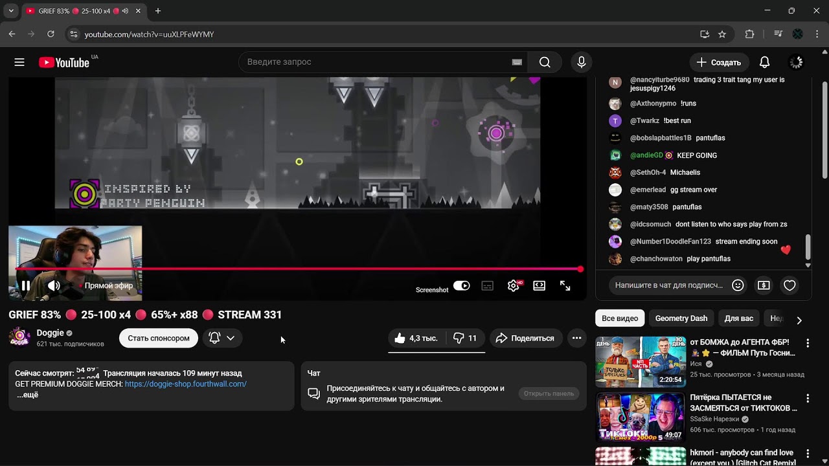This screenshot has width=829, height=466.
Task: Open more actions menu beside share button
Action: (x=576, y=338)
